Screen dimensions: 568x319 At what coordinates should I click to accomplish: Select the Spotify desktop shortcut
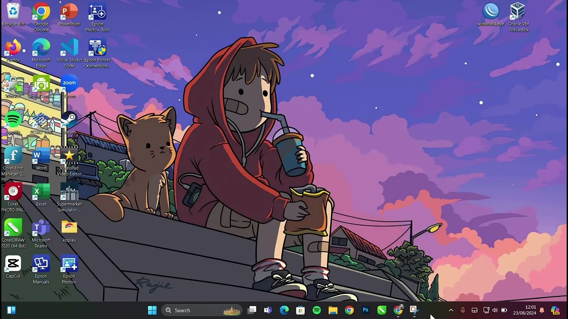click(13, 123)
